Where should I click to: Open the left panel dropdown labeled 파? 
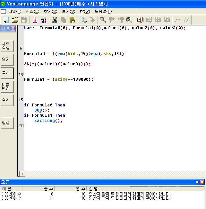(3, 29)
